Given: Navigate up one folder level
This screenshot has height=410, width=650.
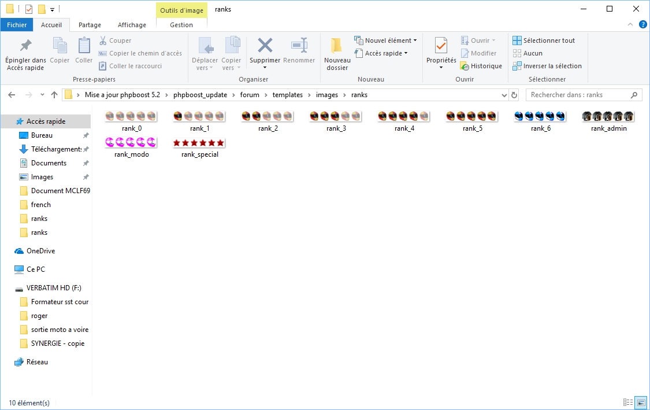Looking at the screenshot, I should (54, 95).
